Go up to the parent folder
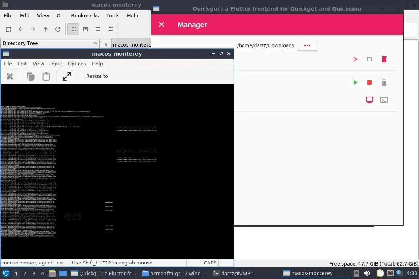 [x=45, y=29]
